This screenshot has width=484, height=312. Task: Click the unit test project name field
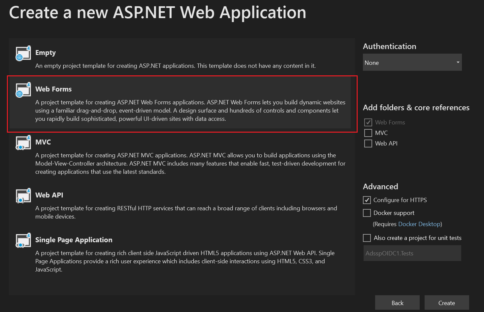412,253
